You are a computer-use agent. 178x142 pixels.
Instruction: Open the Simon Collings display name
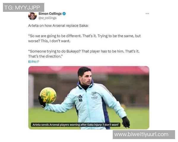point(50,14)
